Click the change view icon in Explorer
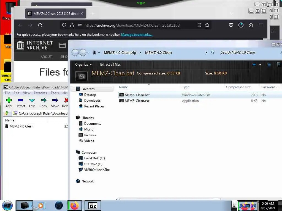Screen dimensions: 282x211 [x=254, y=65]
